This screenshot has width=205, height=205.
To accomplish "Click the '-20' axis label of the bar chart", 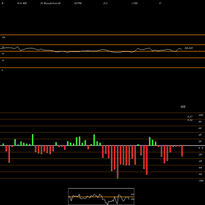I will click(x=200, y=155).
